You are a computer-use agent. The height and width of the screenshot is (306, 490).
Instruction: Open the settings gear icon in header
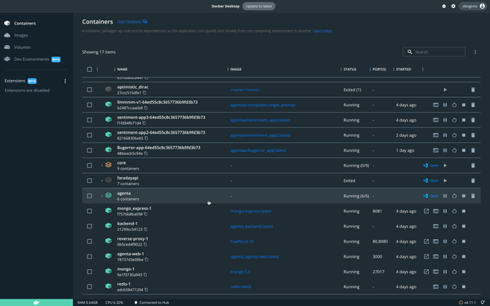[453, 7]
